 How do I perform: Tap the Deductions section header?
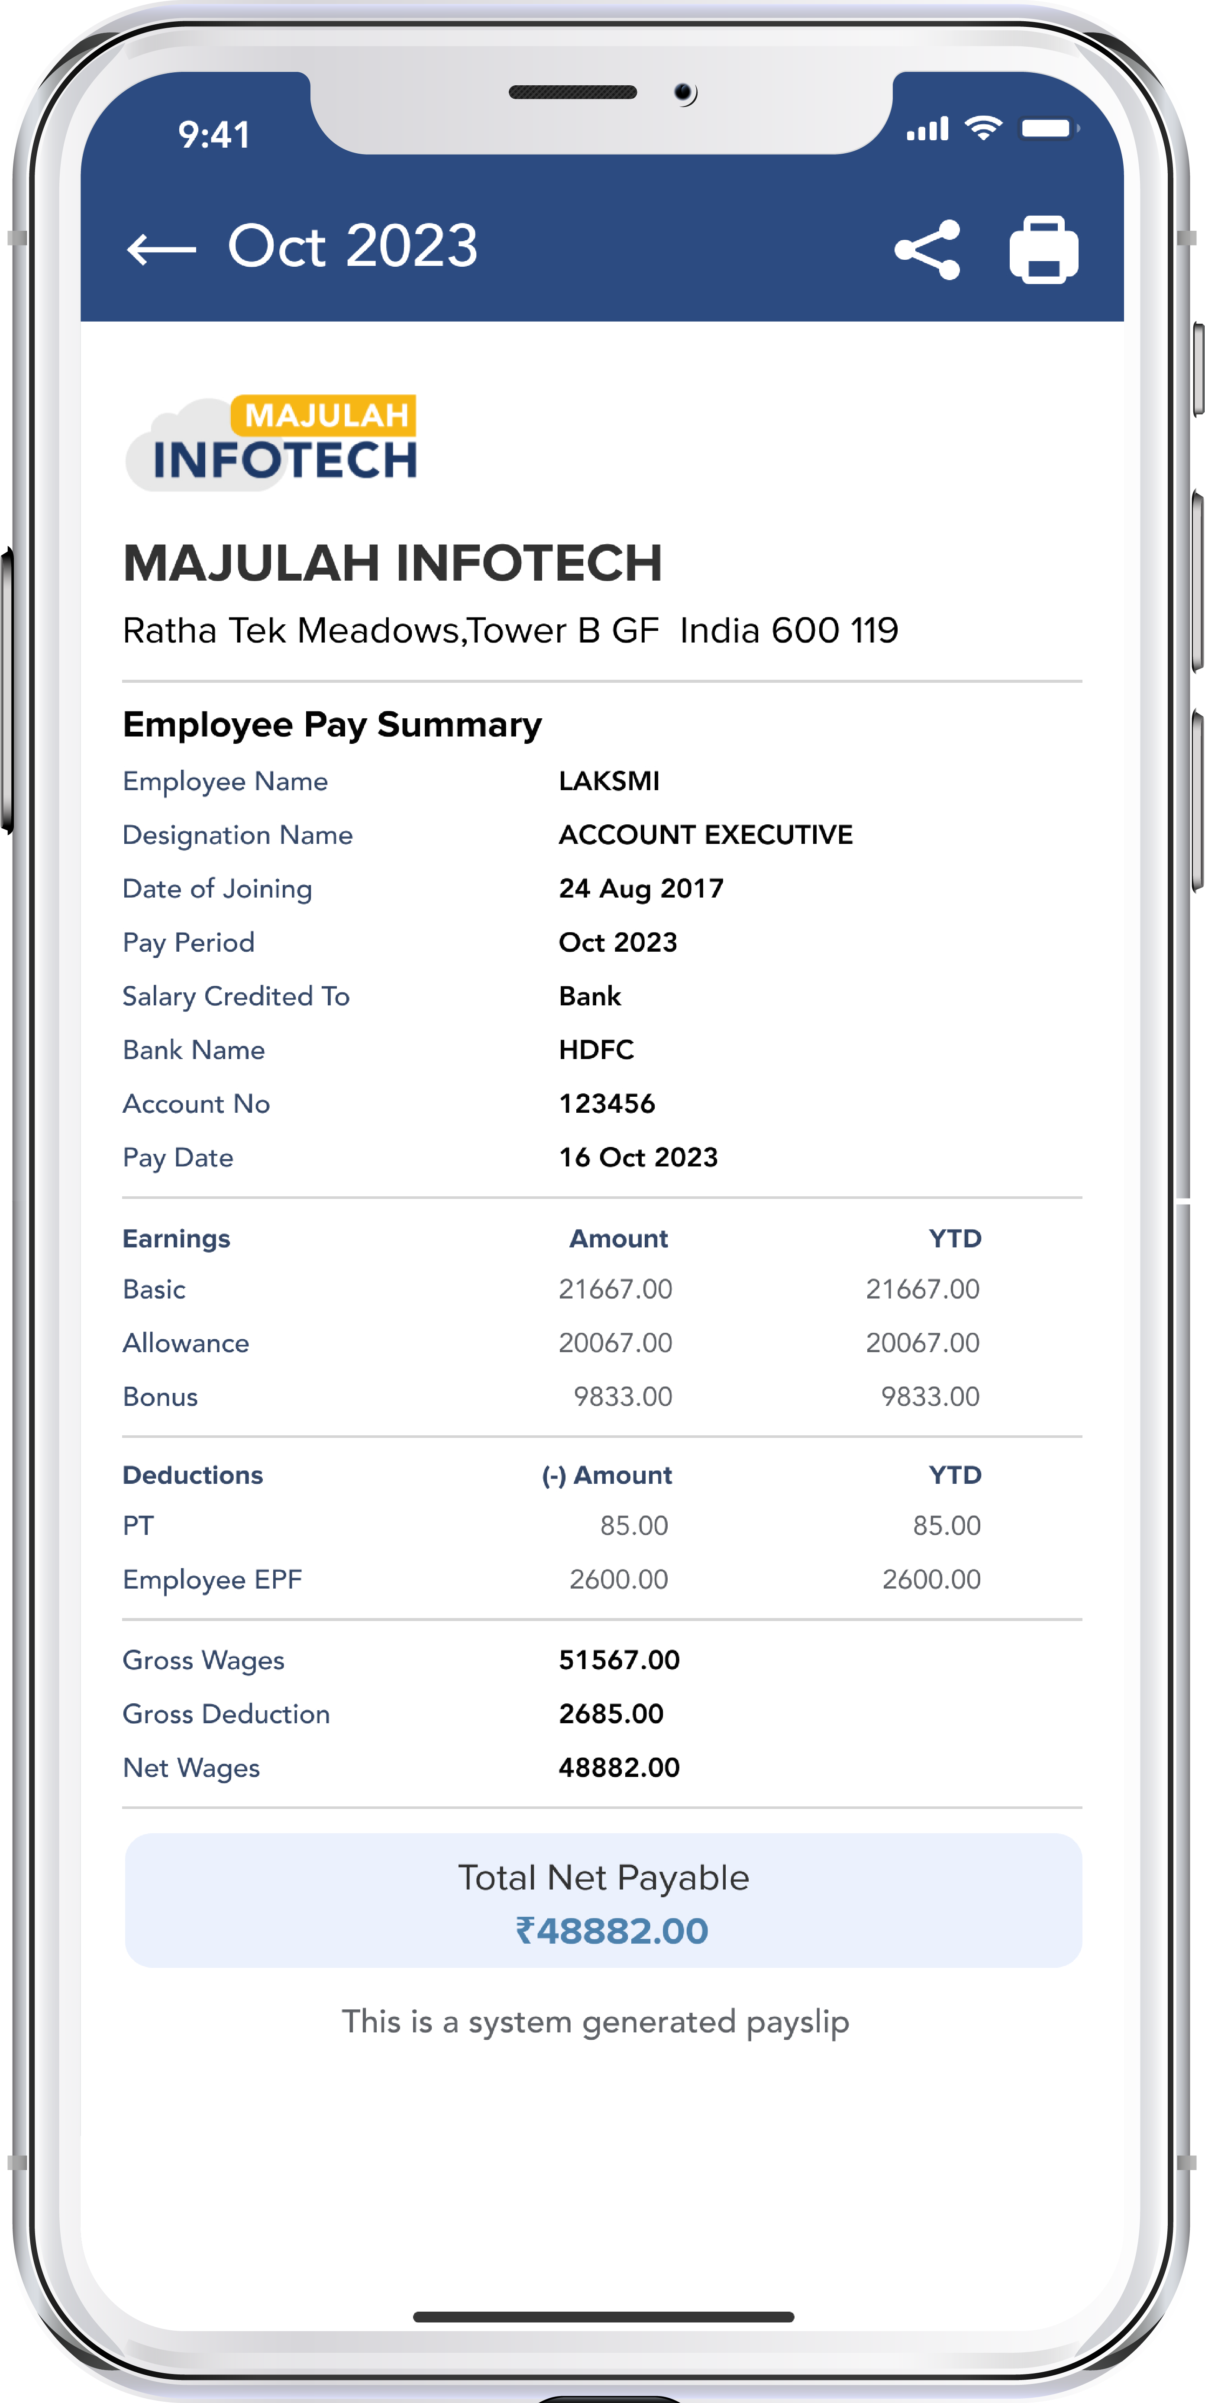tap(193, 1475)
